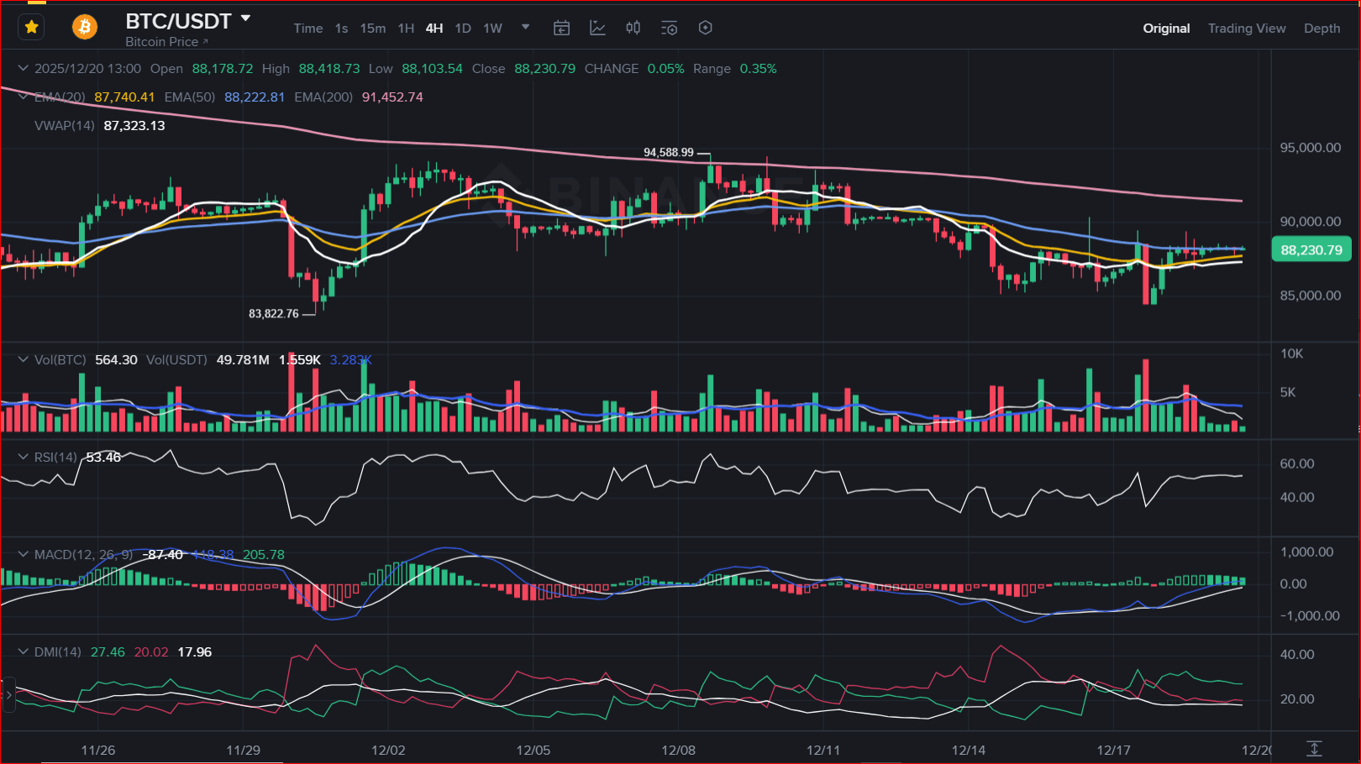Open the chart list settings icon
This screenshot has width=1361, height=764.
click(x=669, y=29)
